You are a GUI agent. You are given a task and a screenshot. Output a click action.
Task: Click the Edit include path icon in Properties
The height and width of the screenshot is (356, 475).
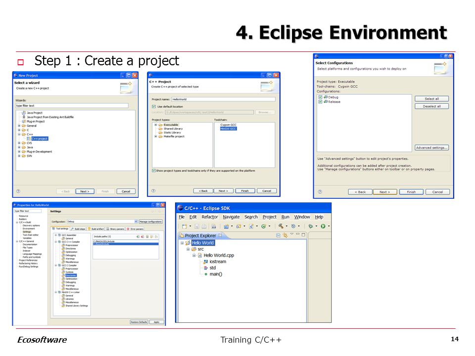[147, 236]
